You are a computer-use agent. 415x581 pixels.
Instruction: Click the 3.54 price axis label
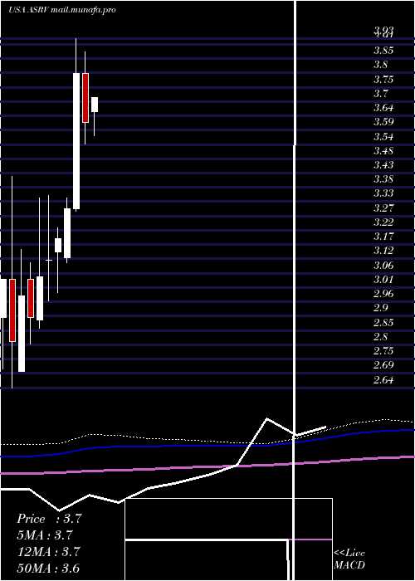point(383,137)
